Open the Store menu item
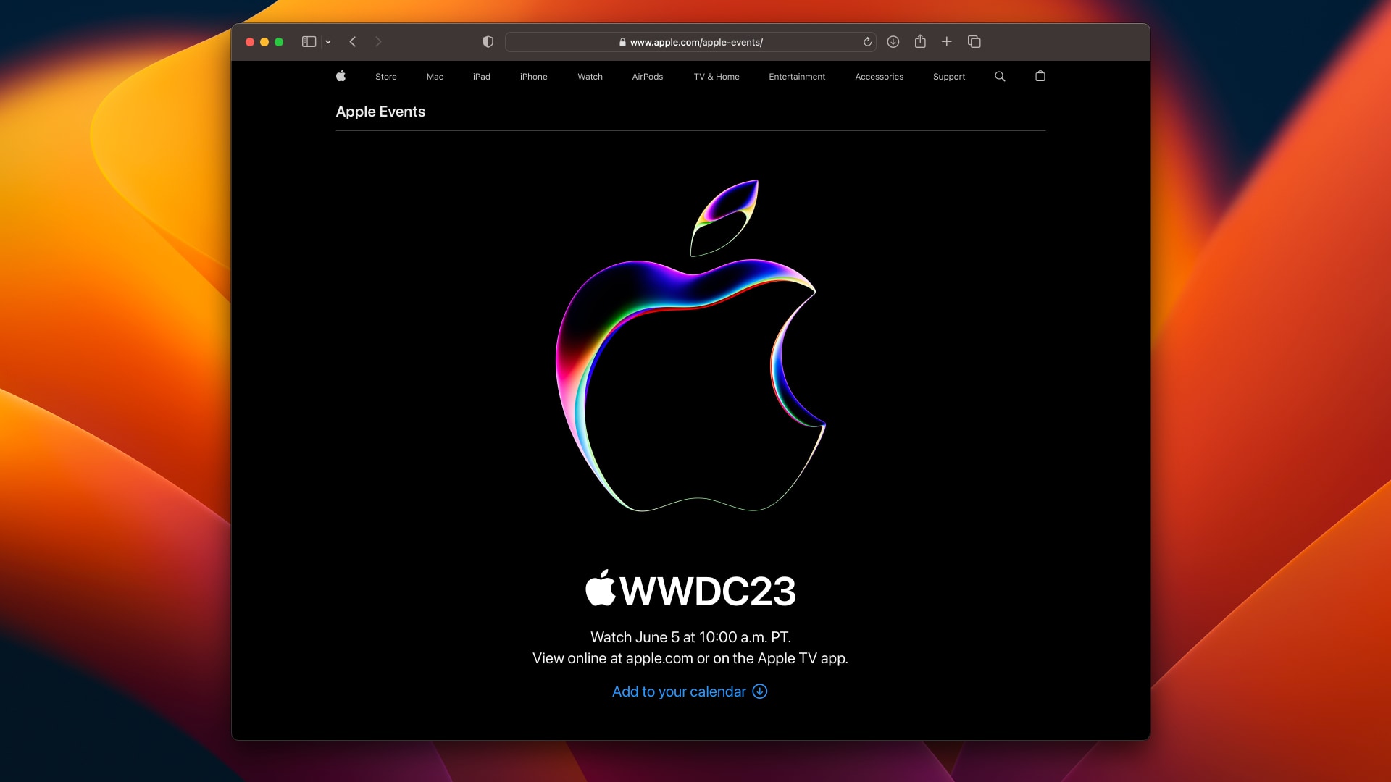1391x782 pixels. [386, 77]
